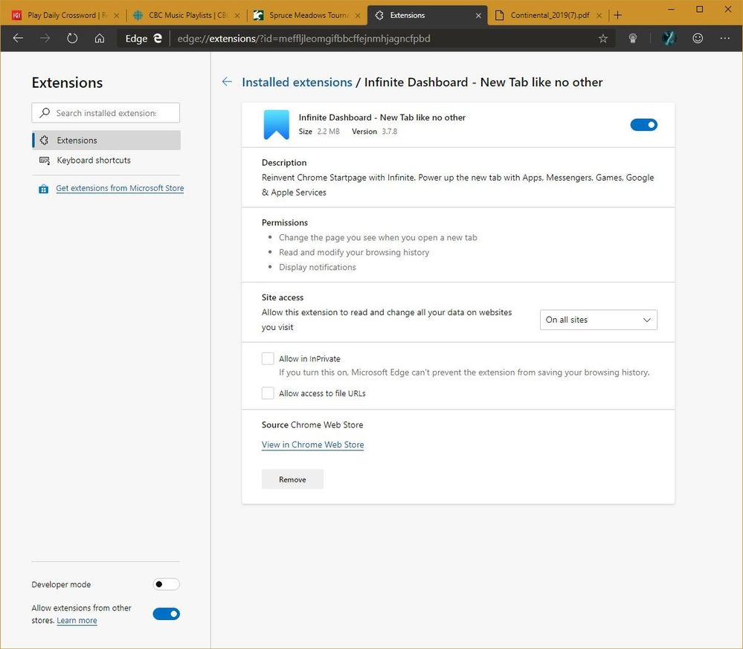The height and width of the screenshot is (649, 743).
Task: Click the Infinite Dashboard bookmark icon
Action: [276, 125]
